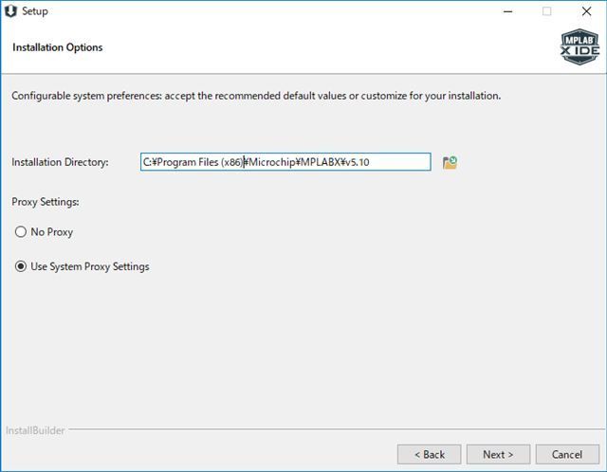Close the Setup window
Viewport: 607px width, 472px height.
pos(586,11)
